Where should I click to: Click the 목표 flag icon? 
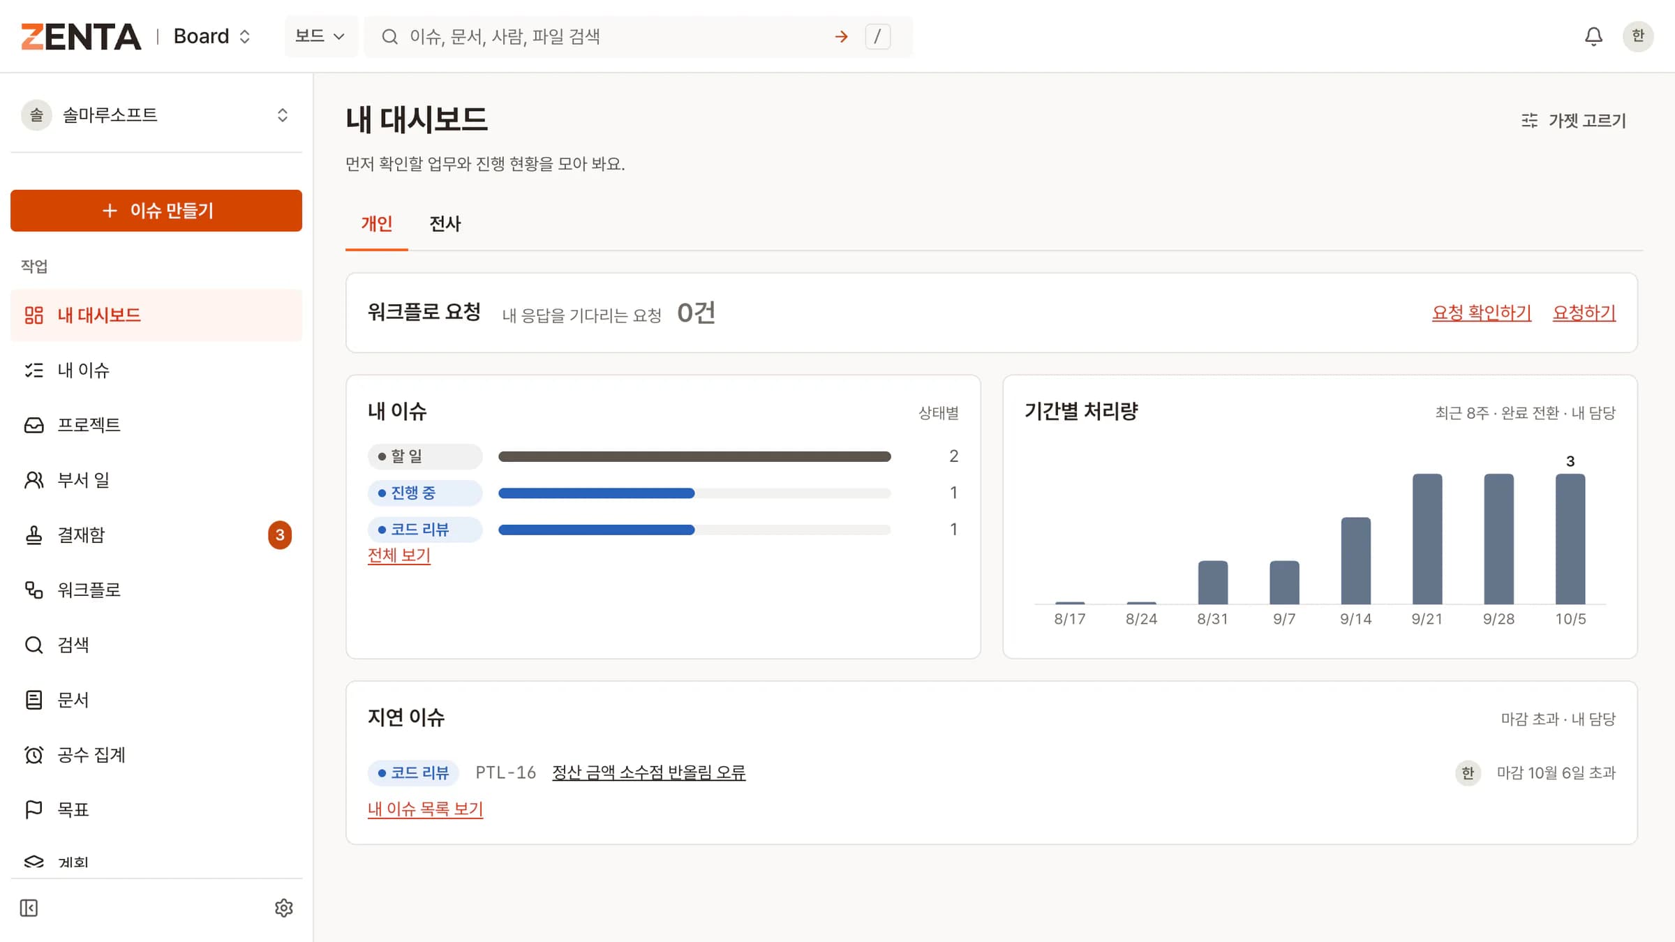pos(33,809)
